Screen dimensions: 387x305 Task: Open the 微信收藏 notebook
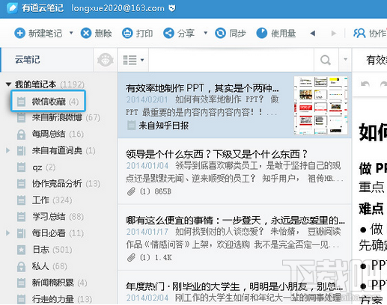tap(49, 101)
